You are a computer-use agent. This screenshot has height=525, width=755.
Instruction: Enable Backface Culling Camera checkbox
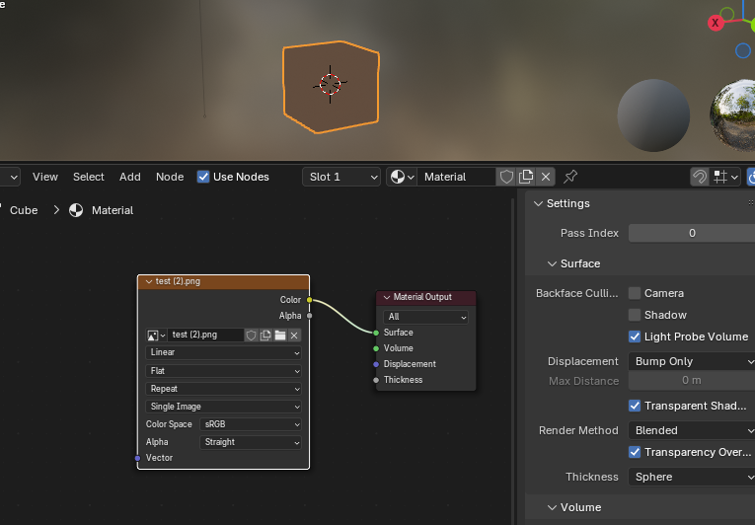tap(635, 293)
